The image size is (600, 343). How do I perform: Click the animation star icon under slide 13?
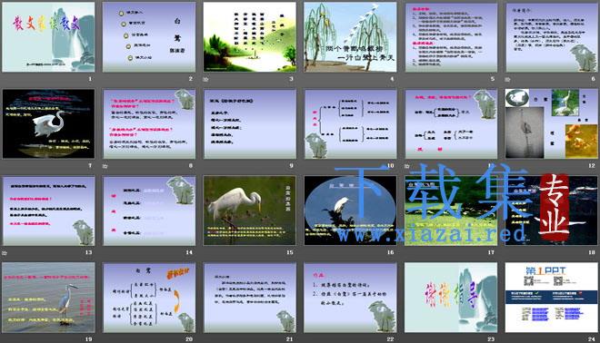(5, 253)
